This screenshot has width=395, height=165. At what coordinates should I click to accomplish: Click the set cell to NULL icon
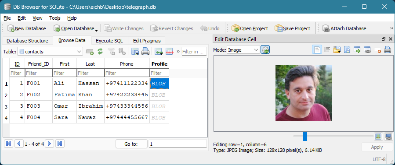(377, 50)
